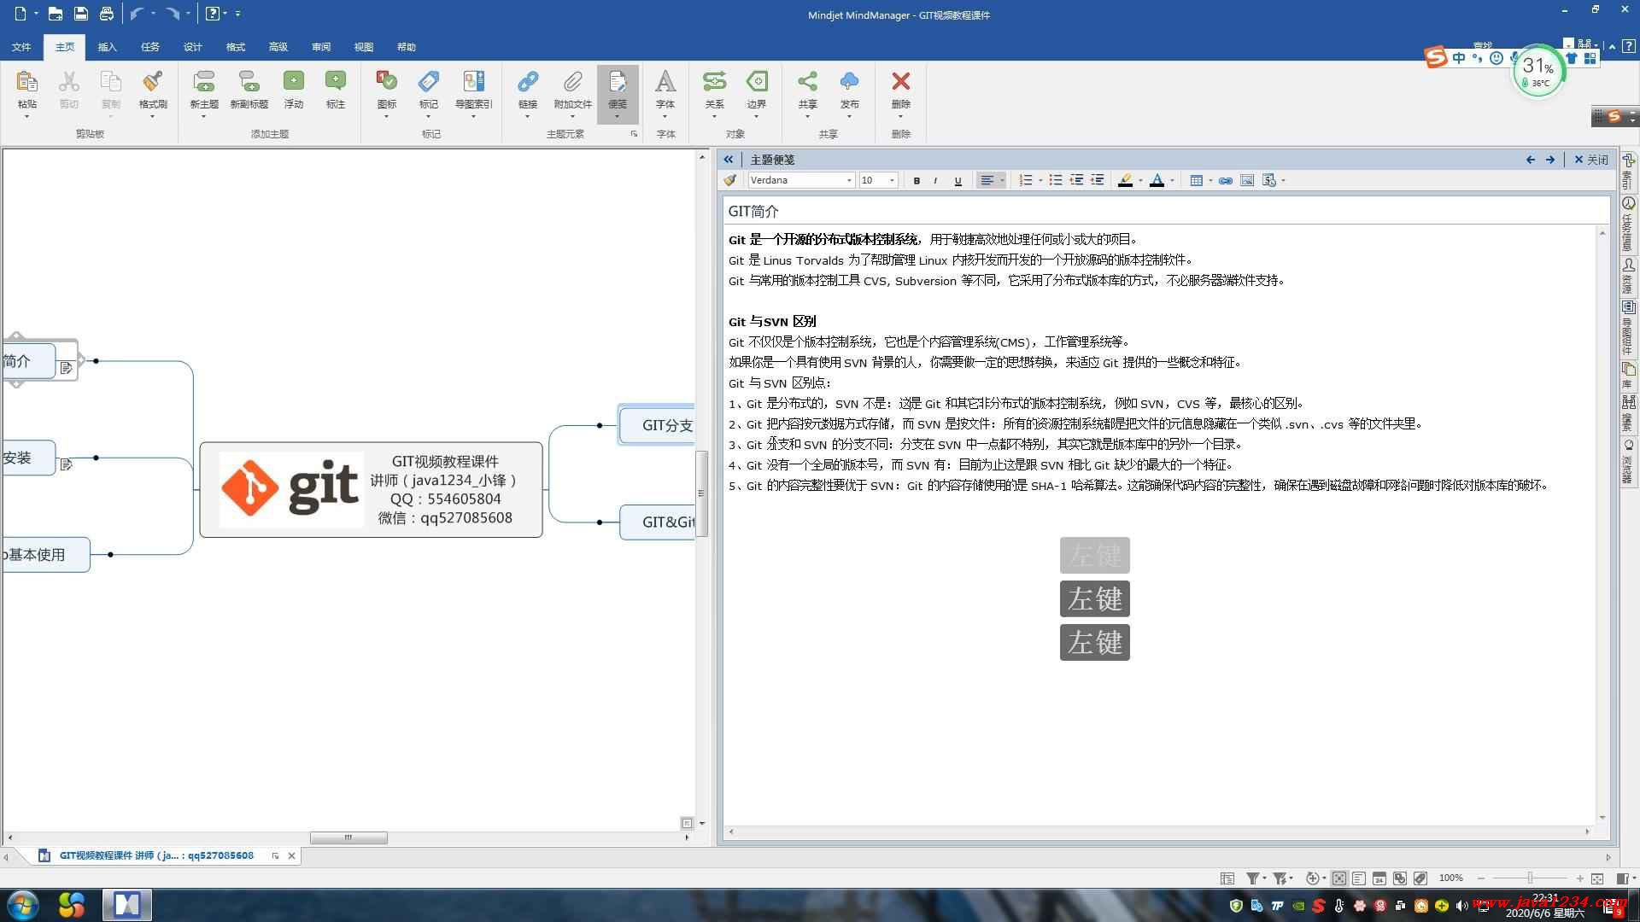Collapse the notes pane with « button

728,160
